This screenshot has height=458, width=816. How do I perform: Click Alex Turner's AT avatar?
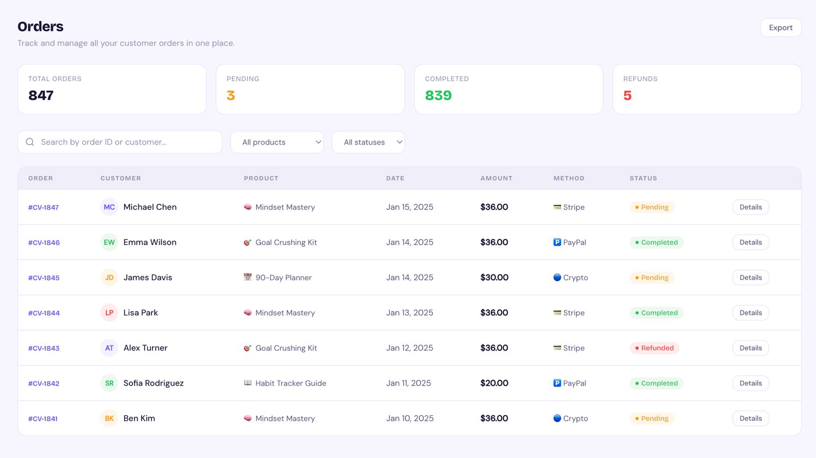[x=109, y=348]
